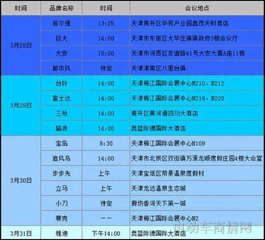This screenshot has height=240, width=265.
Task: Click the 8:30 time cell
Action: (x=106, y=143)
